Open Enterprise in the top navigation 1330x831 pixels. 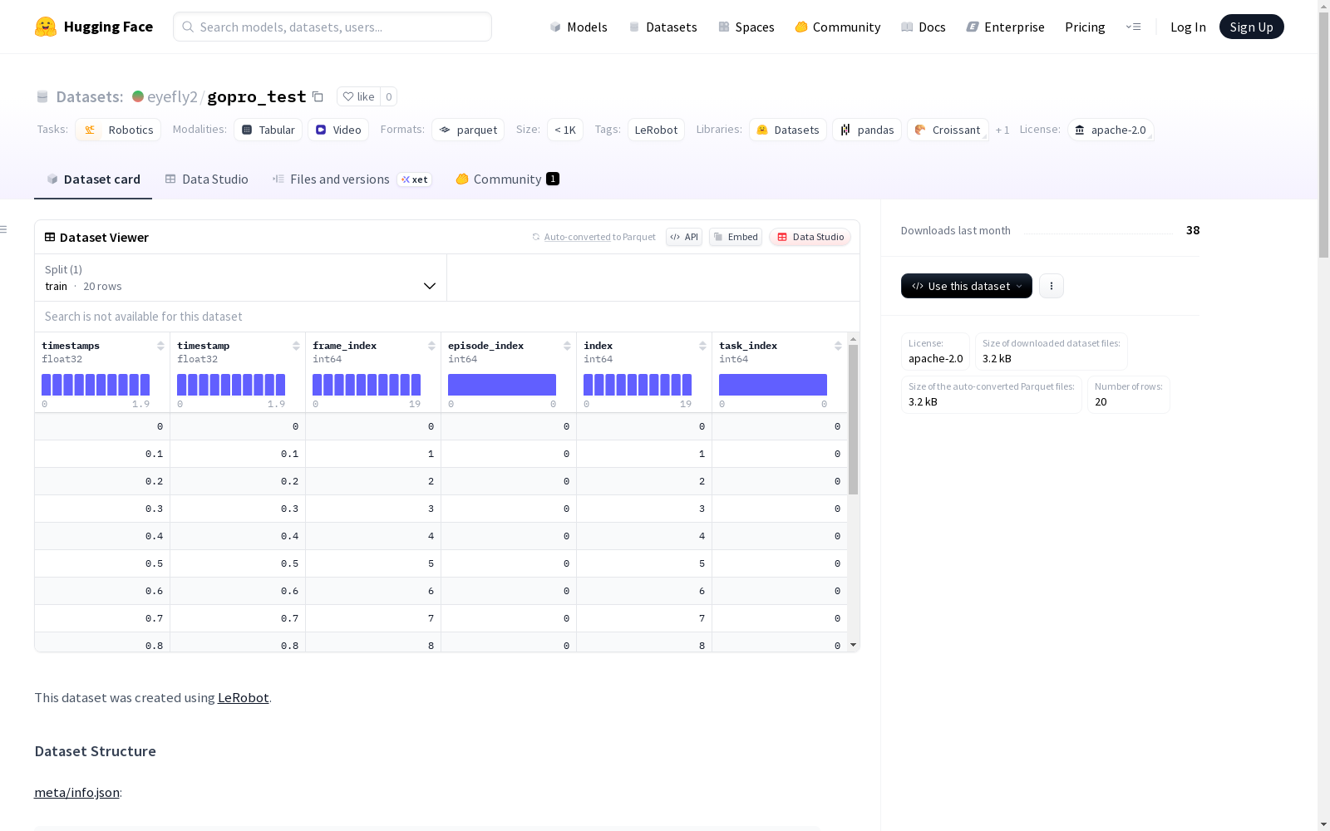1006,27
